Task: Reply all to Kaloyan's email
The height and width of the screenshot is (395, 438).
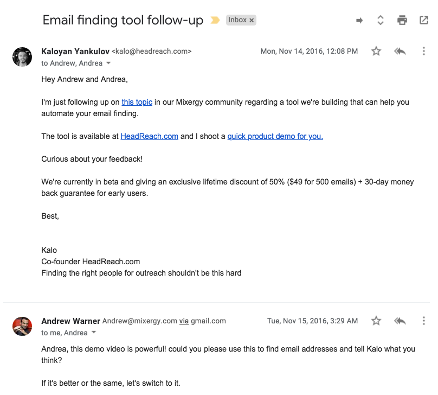Action: point(400,51)
